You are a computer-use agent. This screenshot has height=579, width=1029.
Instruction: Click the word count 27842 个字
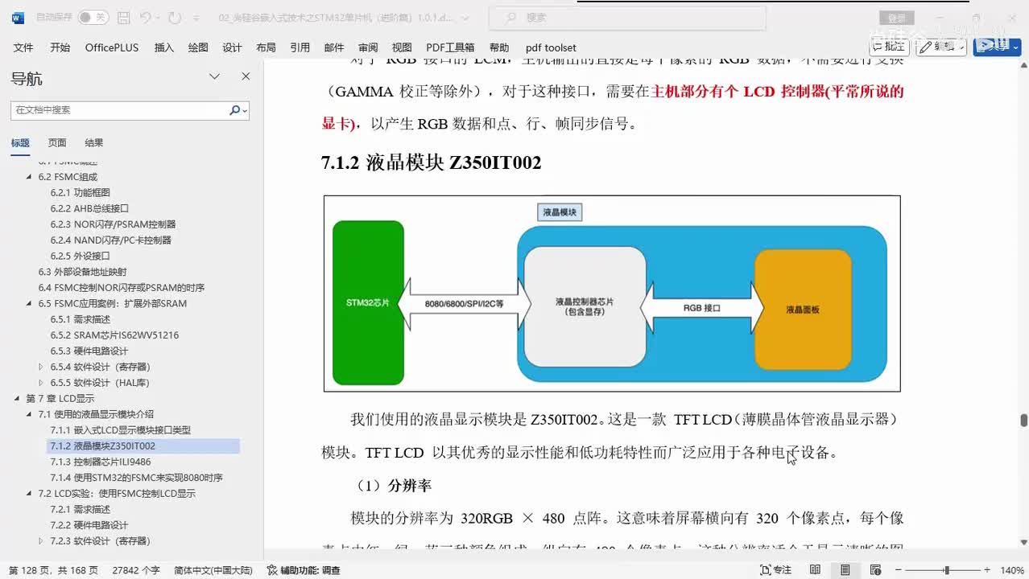tap(136, 570)
